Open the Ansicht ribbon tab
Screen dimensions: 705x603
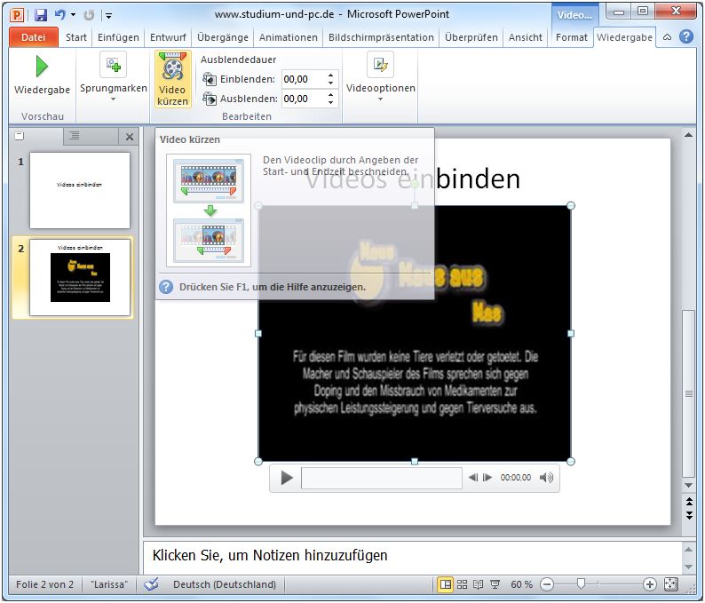tap(525, 37)
